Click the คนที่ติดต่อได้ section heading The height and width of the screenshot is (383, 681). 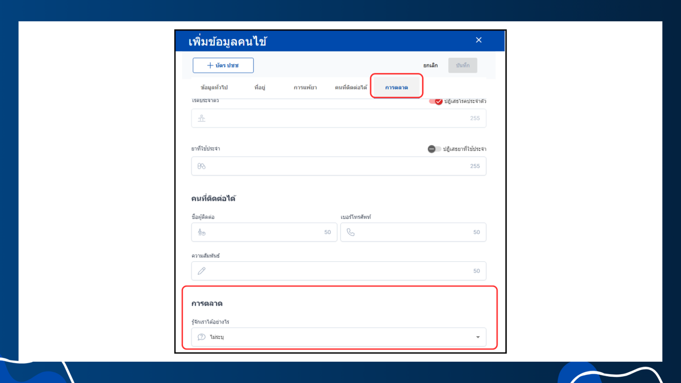tap(214, 199)
